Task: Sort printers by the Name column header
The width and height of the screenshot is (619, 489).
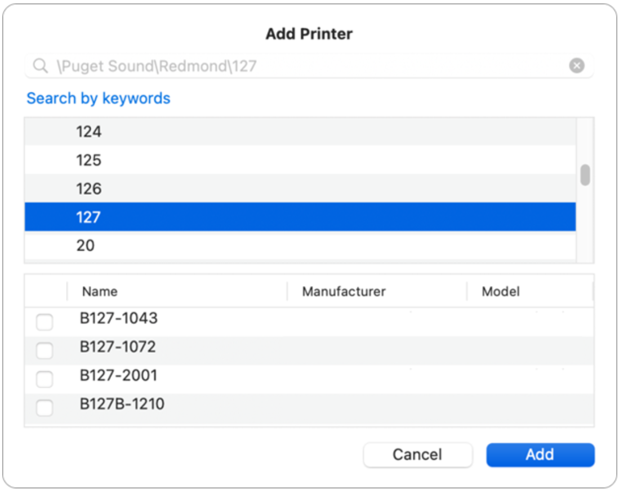Action: (100, 292)
